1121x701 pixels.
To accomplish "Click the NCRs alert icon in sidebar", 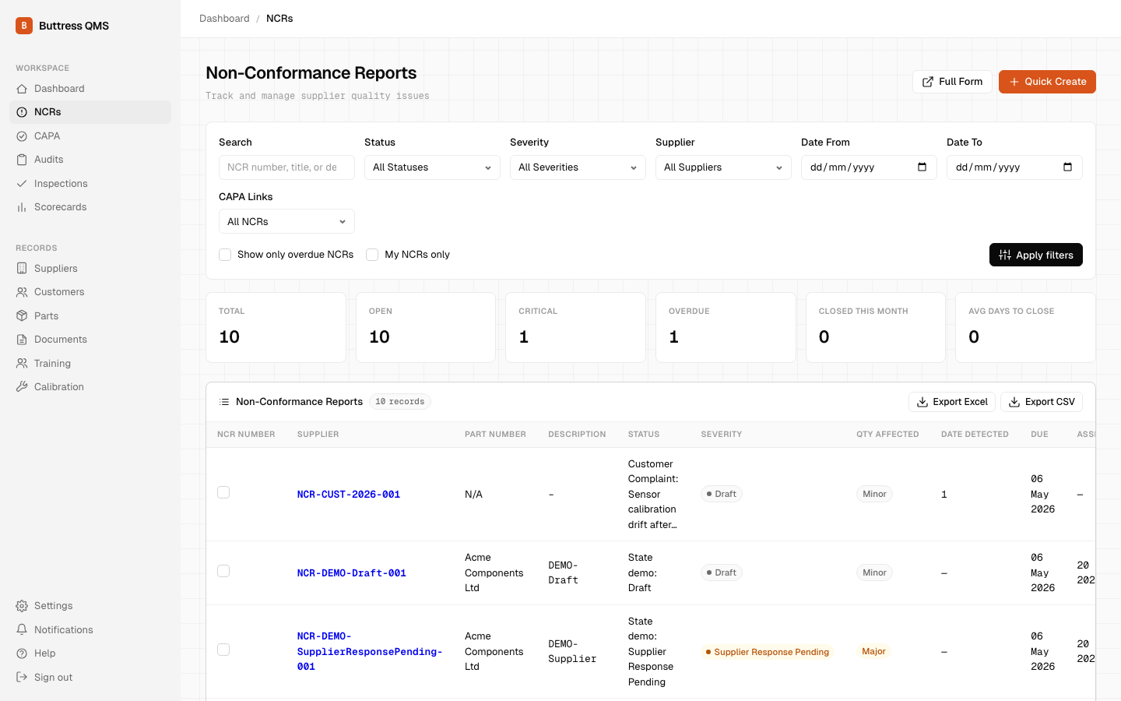I will pos(22,112).
